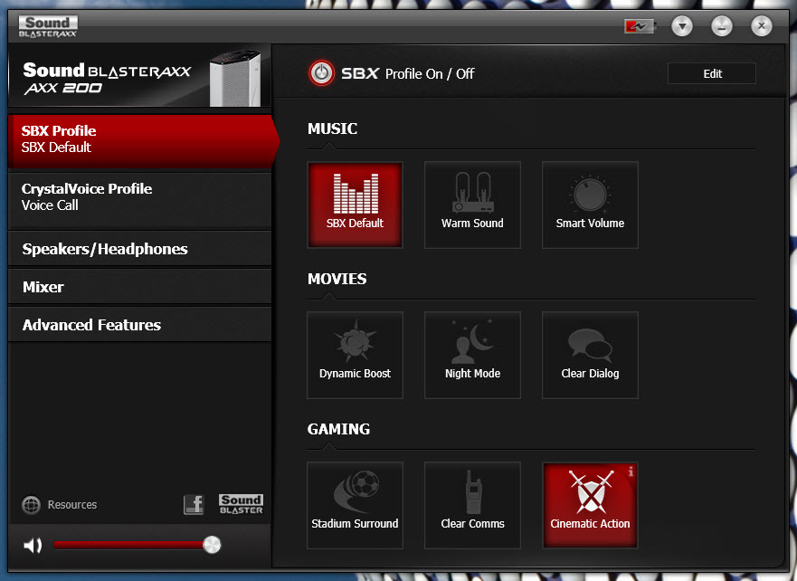Select the Dynamic Boost movie profile

point(355,355)
